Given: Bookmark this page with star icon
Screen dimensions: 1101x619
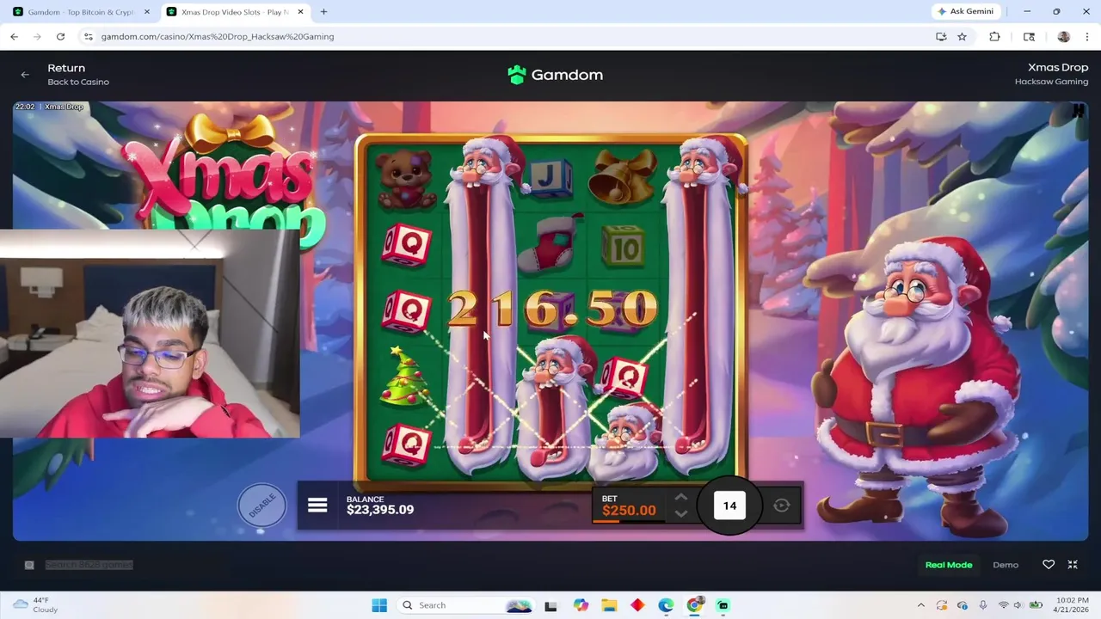Looking at the screenshot, I should pyautogui.click(x=962, y=37).
